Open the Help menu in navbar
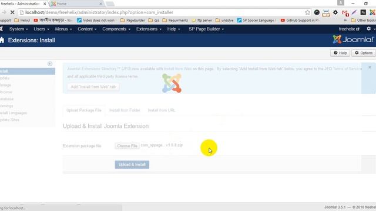 [x=174, y=29]
